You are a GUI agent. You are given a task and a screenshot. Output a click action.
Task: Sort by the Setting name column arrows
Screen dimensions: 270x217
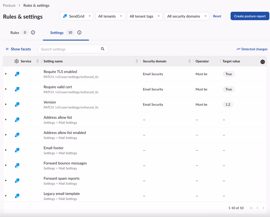[137, 61]
